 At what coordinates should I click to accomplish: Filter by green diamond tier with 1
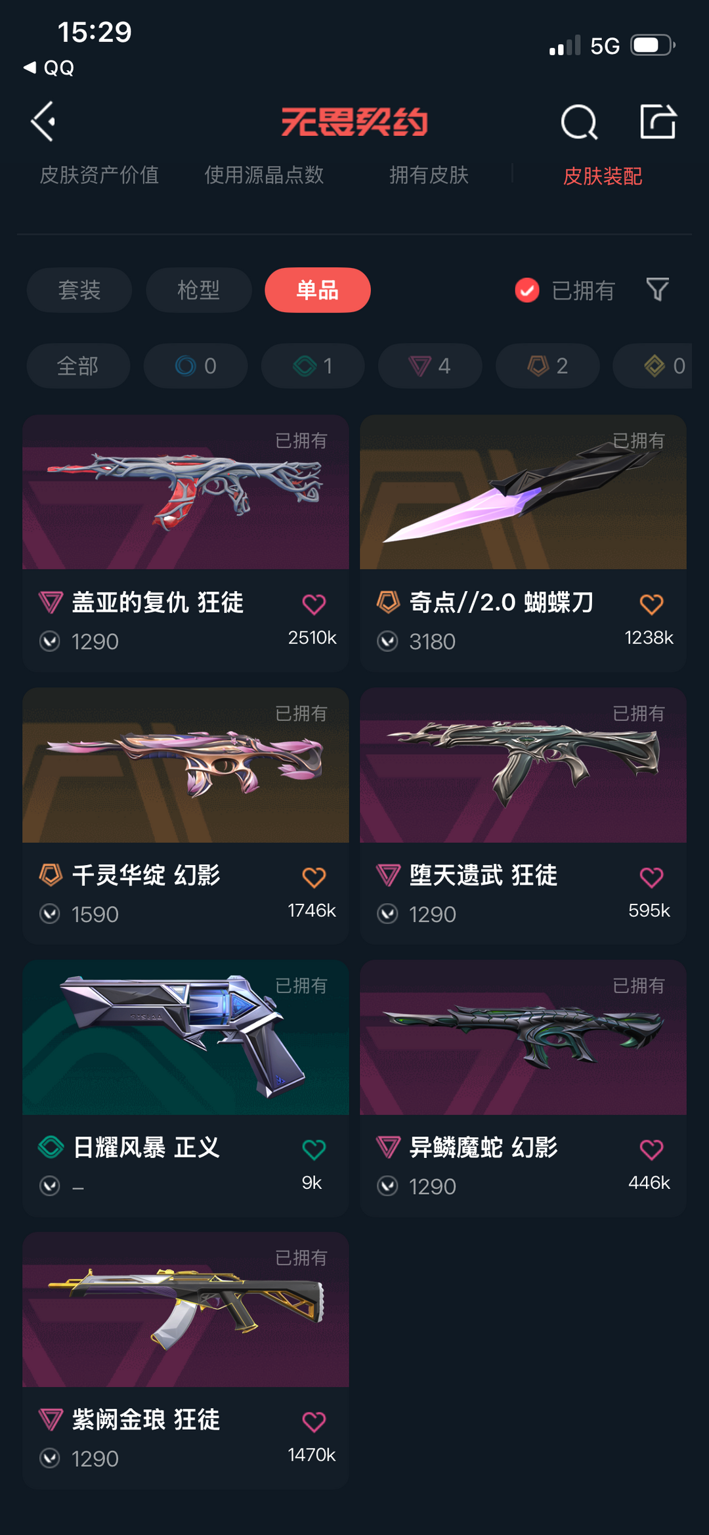(313, 366)
